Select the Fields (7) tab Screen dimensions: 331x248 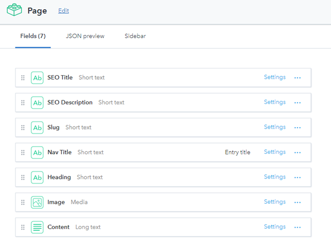33,37
